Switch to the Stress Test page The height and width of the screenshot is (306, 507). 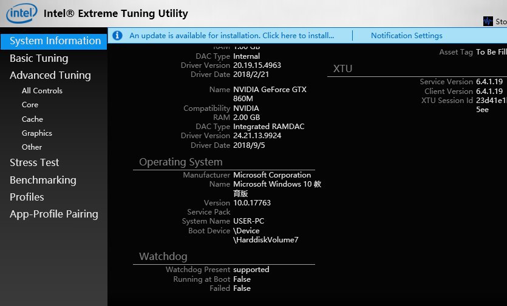click(34, 162)
